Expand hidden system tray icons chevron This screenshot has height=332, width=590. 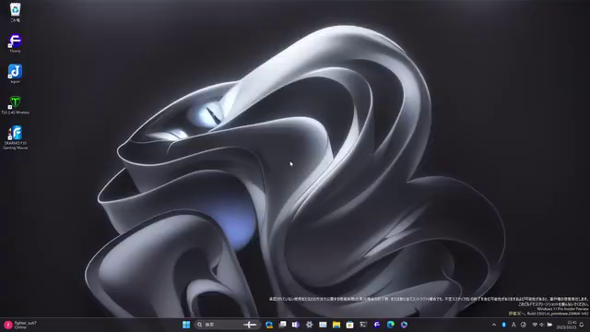coord(494,325)
